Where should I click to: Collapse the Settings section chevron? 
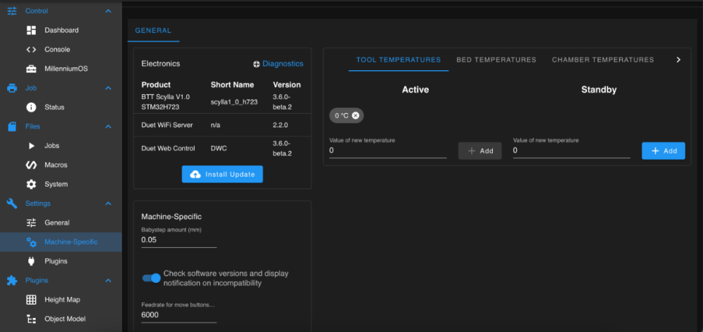pos(108,204)
